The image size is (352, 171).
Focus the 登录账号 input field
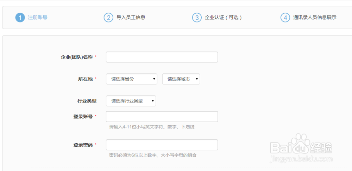click(x=162, y=117)
